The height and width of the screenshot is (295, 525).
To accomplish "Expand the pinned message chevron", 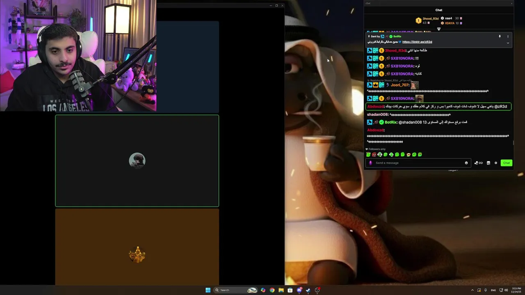I will pos(508,43).
